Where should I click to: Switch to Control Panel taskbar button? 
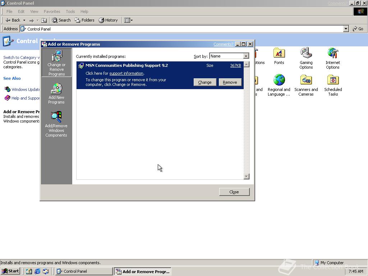(x=84, y=271)
